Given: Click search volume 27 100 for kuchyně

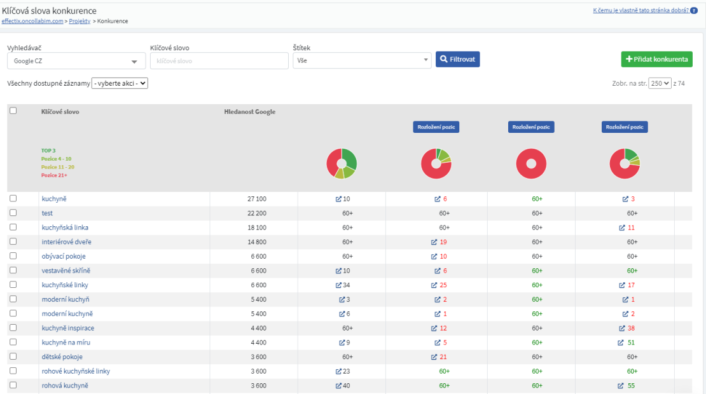Looking at the screenshot, I should click(x=257, y=199).
